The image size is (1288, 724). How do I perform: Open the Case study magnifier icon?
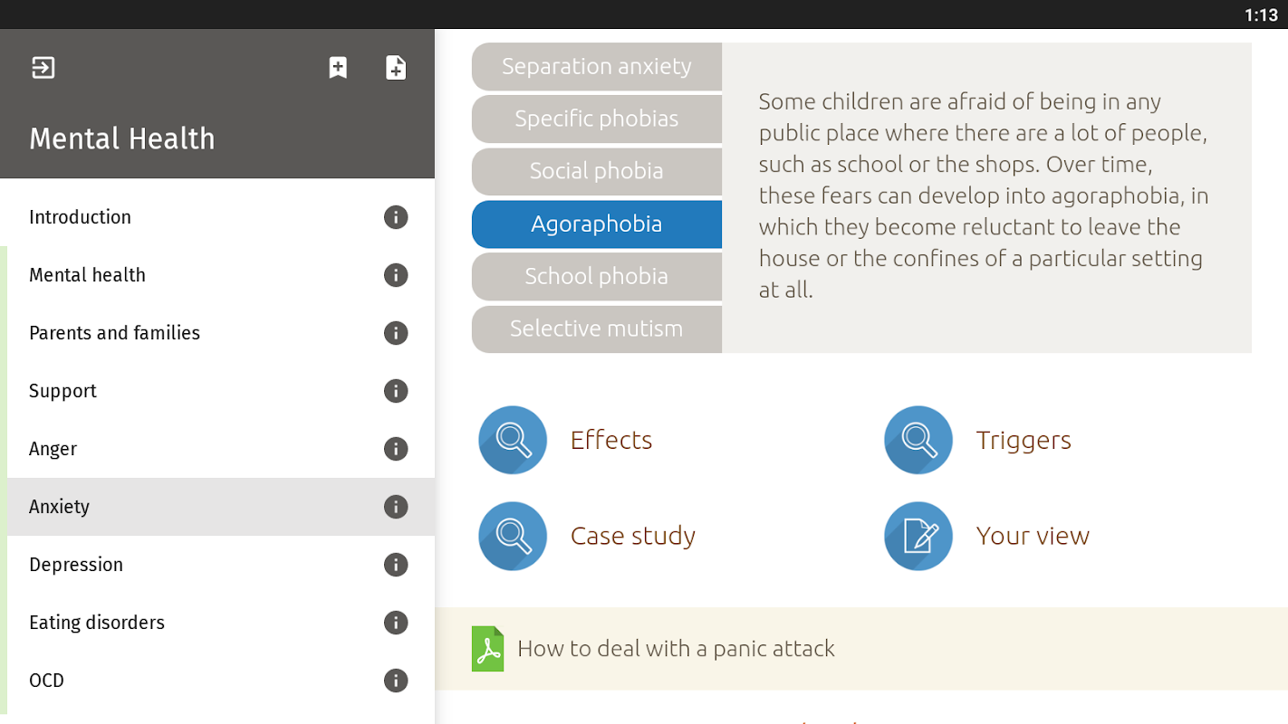coord(513,536)
